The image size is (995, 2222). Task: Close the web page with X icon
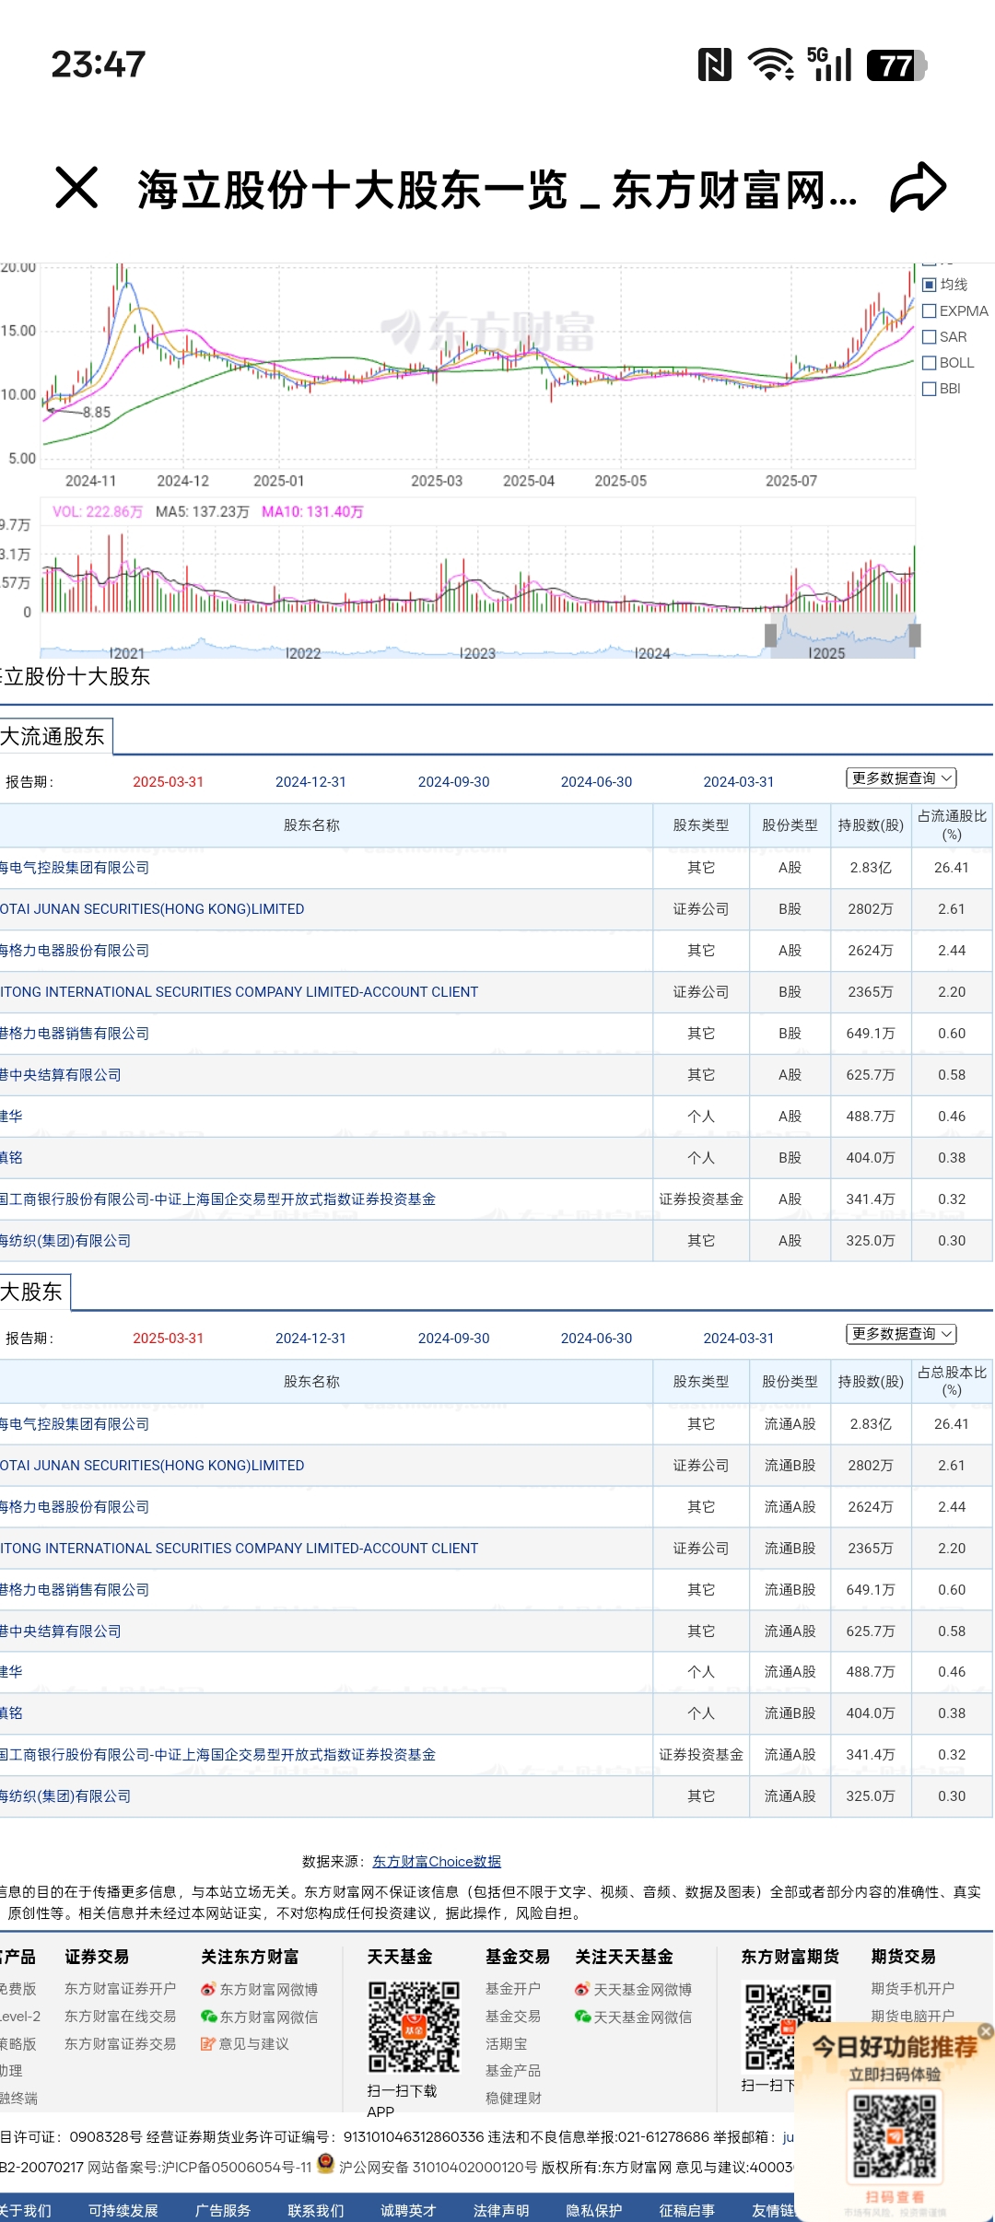[x=76, y=188]
